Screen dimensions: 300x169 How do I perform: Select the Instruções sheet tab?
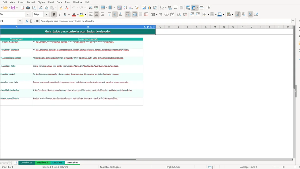click(x=72, y=162)
